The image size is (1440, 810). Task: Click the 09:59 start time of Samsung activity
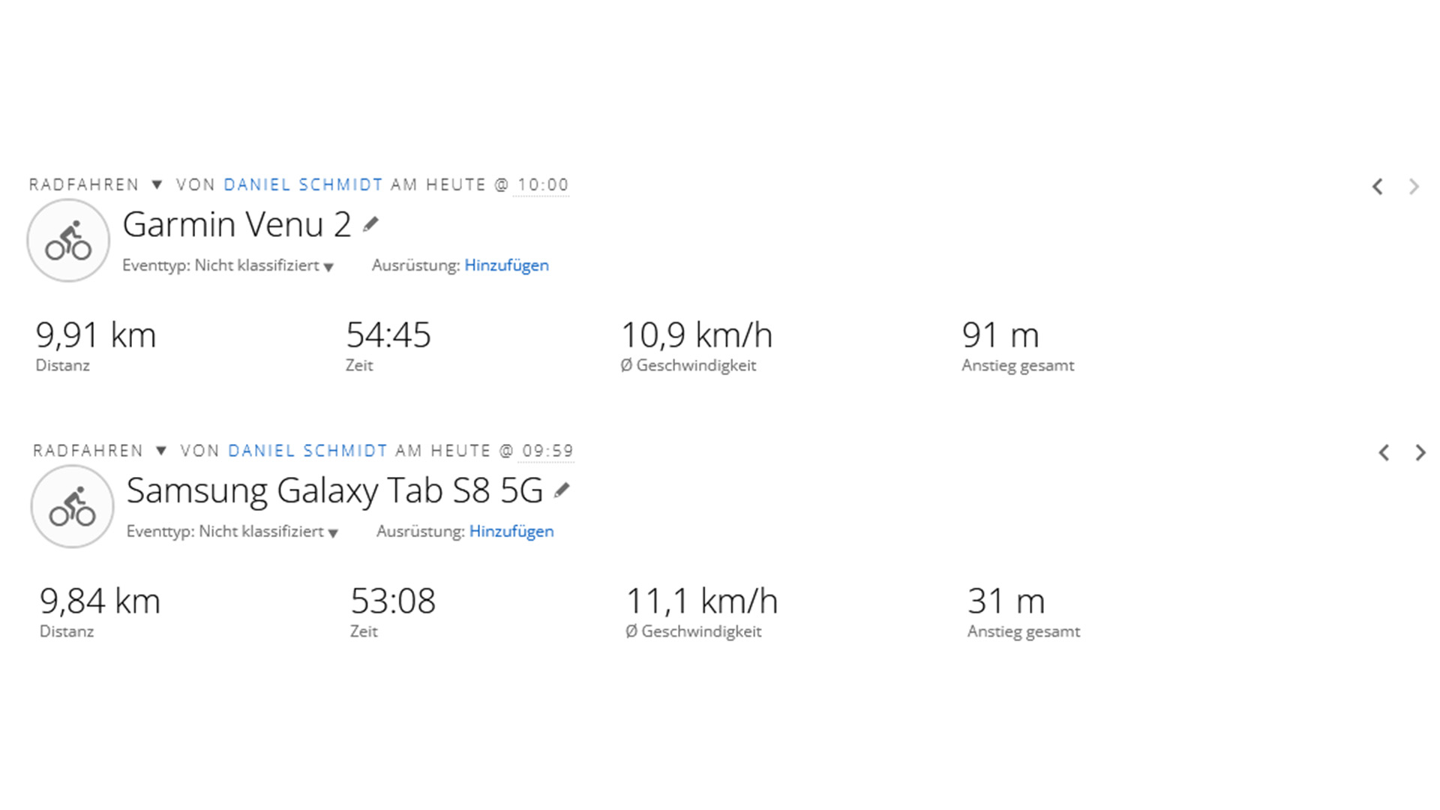pos(547,451)
